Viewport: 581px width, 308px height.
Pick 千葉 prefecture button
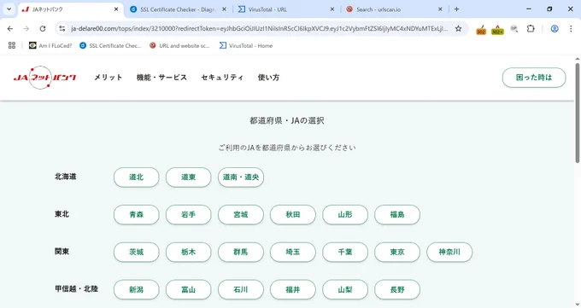pos(345,252)
